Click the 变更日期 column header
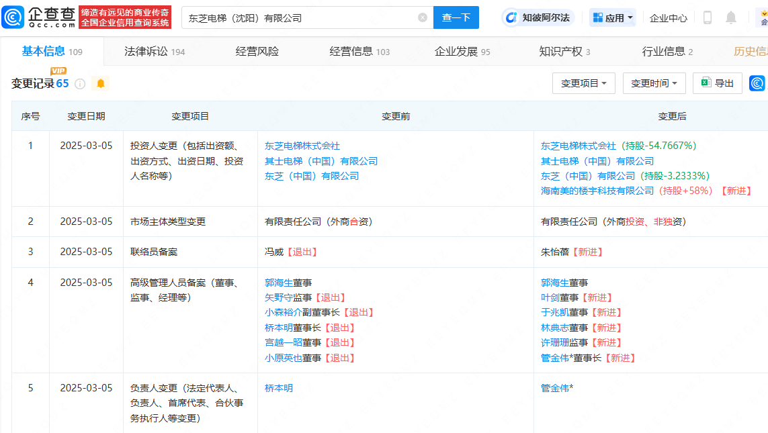Image resolution: width=768 pixels, height=433 pixels. point(86,116)
